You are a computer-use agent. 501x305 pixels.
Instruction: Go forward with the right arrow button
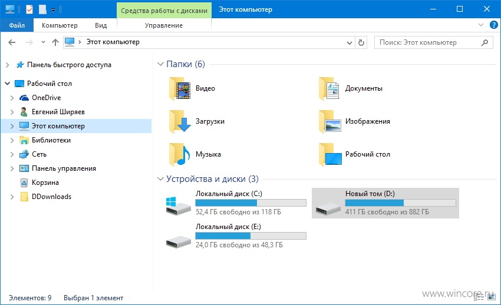point(29,42)
